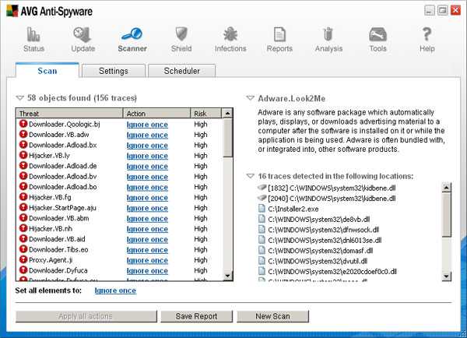Select the Scanner magnifier icon

click(132, 34)
